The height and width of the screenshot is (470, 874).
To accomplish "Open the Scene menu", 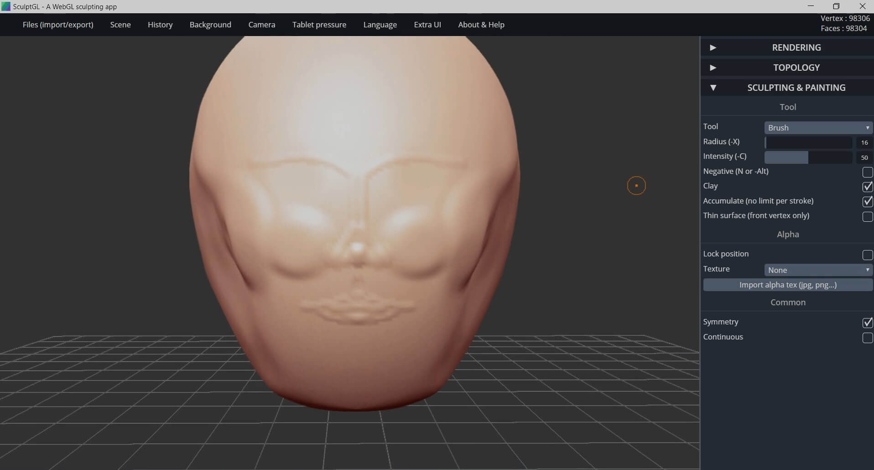I will 120,25.
